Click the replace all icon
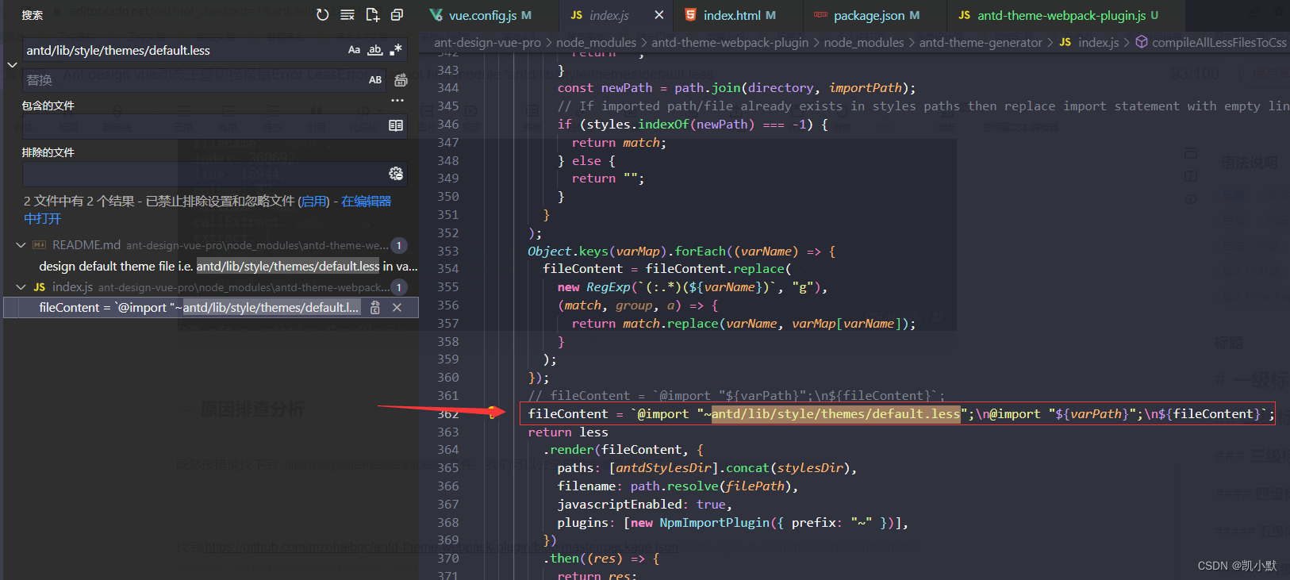 [401, 80]
